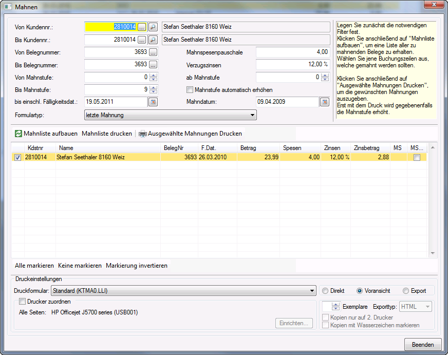Expand the Druckformular combo box
Viewport: 448px width, 355px height.
point(184,291)
